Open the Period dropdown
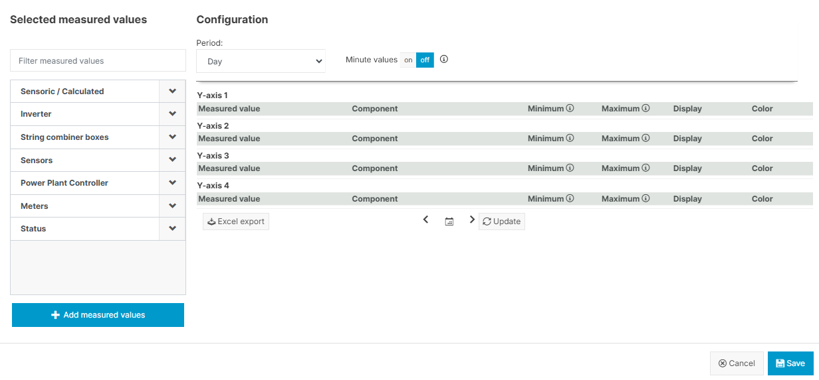 pos(261,61)
